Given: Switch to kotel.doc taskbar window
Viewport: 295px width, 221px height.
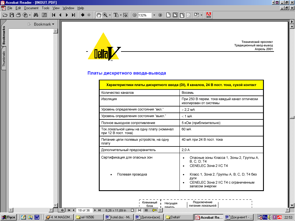Looking at the screenshot, I should [119, 217].
